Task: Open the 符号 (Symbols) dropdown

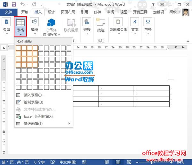Action: click(x=148, y=26)
